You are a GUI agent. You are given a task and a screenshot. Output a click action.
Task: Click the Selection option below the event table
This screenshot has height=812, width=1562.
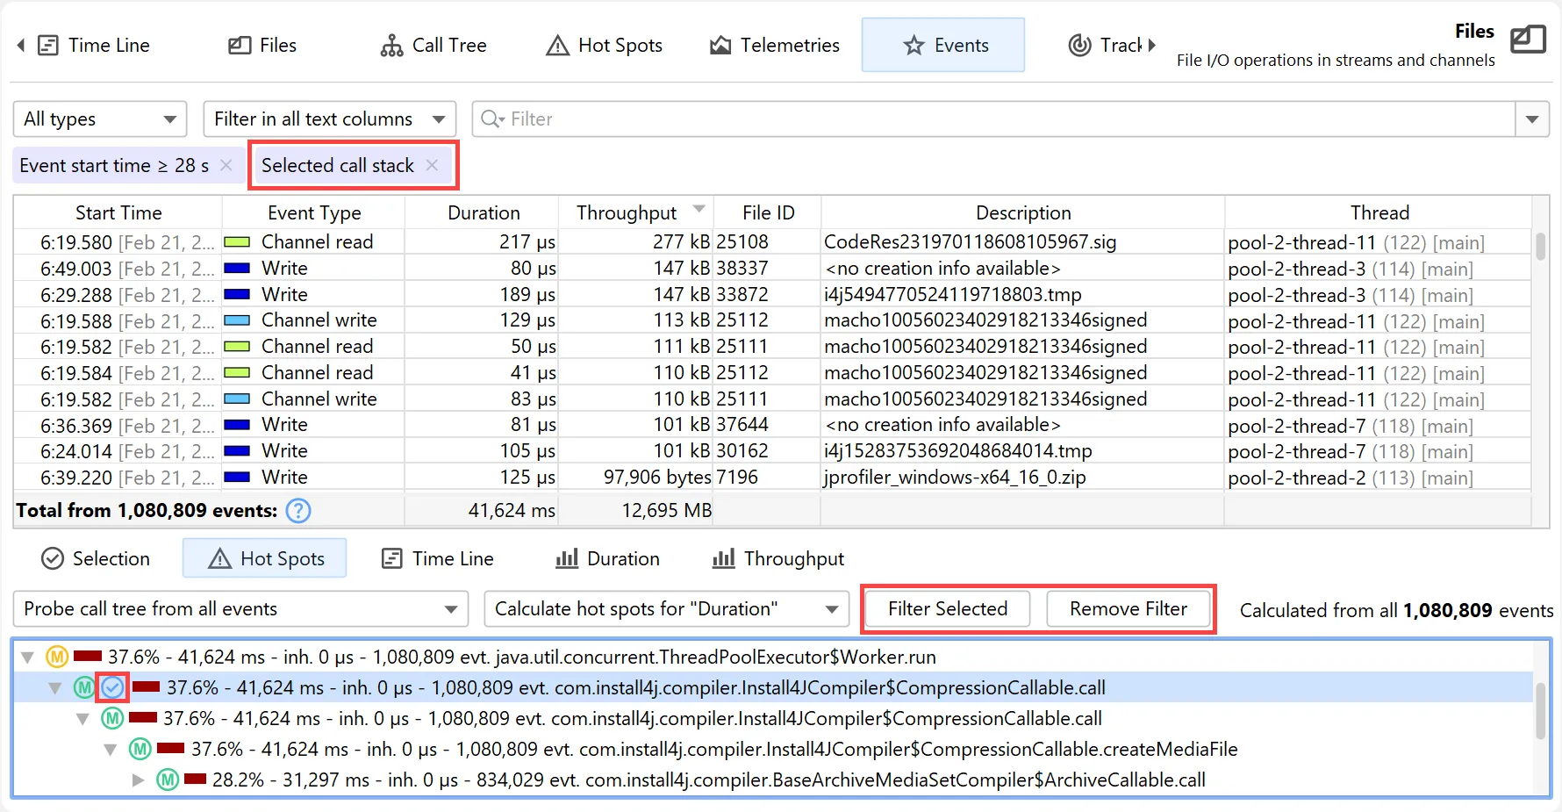click(x=97, y=558)
